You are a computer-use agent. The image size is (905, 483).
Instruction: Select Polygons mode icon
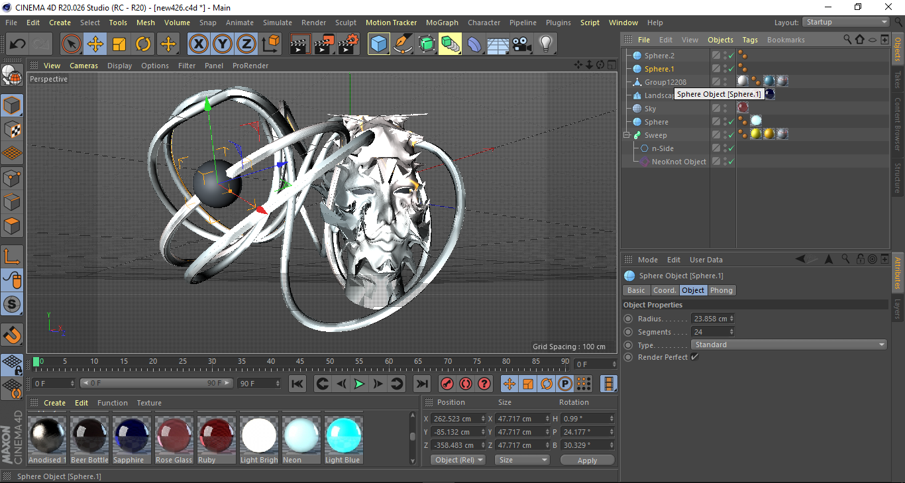click(x=12, y=226)
